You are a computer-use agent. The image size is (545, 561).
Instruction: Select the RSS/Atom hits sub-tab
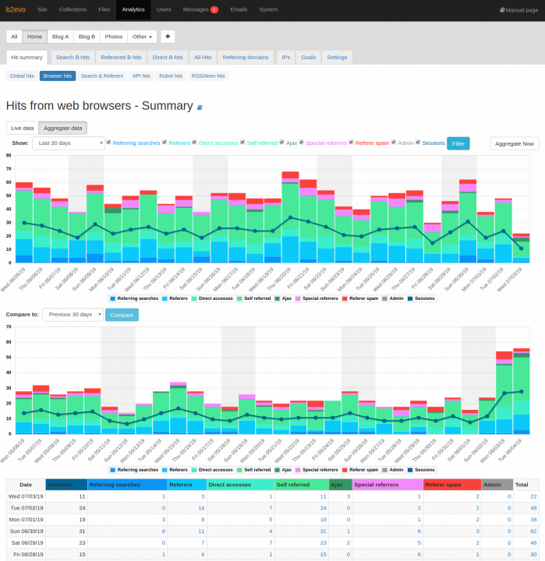[x=208, y=76]
